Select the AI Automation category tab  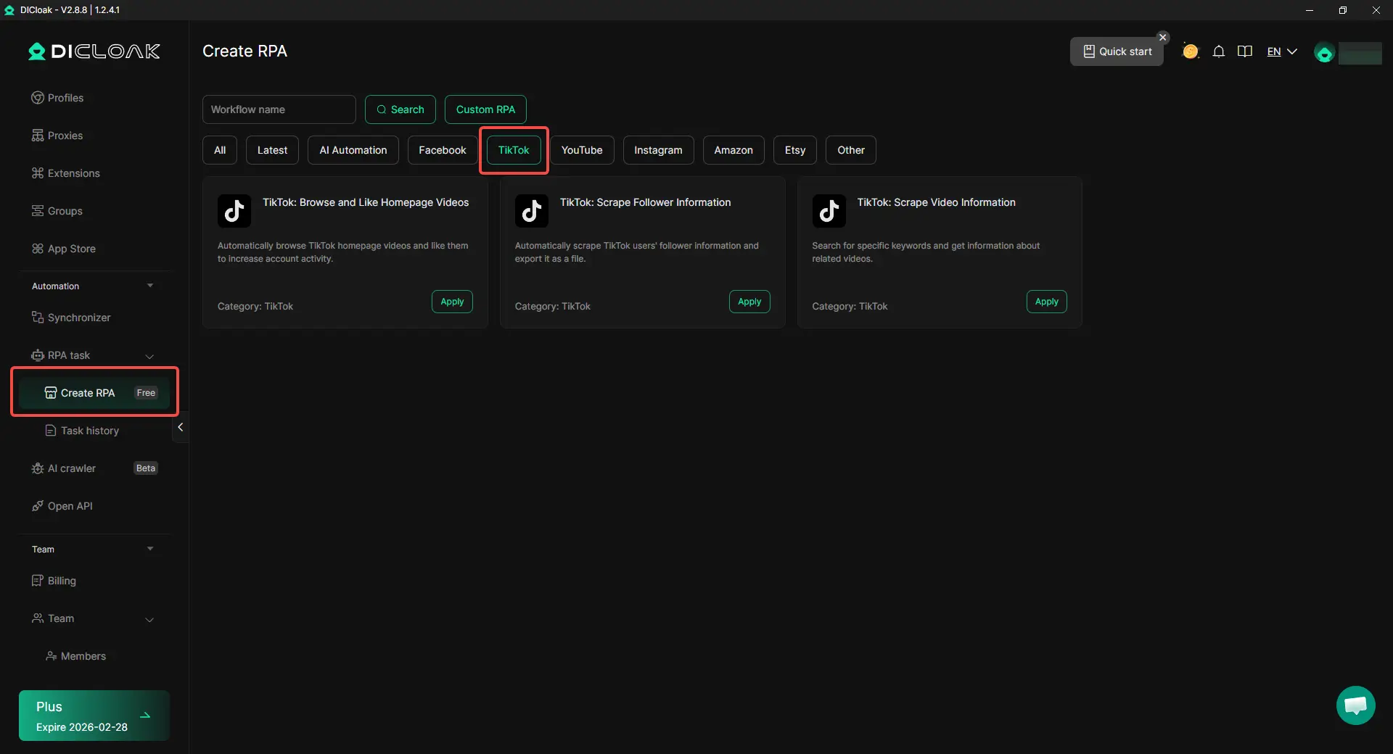[x=353, y=150]
